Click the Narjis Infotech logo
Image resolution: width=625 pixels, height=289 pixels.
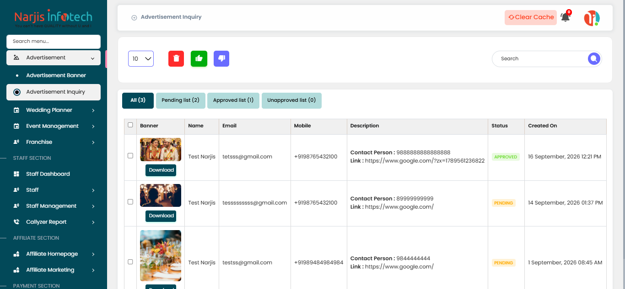tap(54, 18)
